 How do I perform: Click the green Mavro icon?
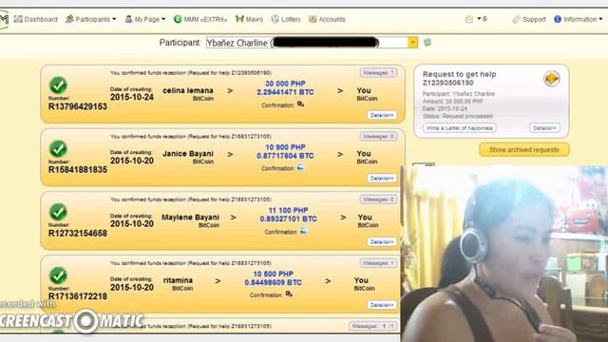pyautogui.click(x=239, y=19)
